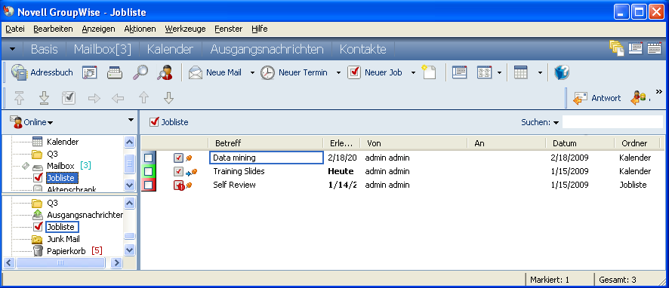This screenshot has width=669, height=288.
Task: Switch to the Basis tab
Action: pos(45,49)
